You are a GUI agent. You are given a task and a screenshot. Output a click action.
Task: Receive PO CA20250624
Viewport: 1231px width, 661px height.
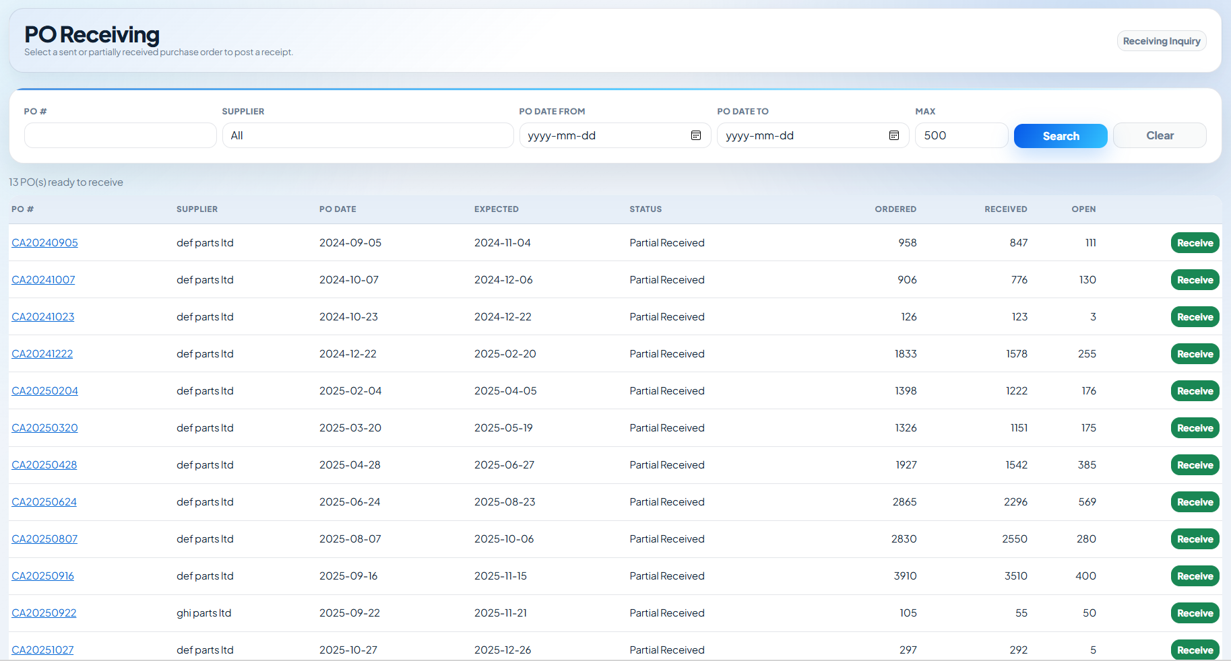(1195, 502)
